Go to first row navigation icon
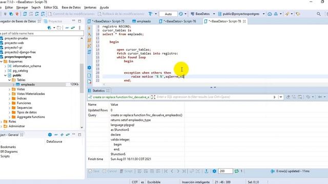This screenshot has width=328, height=184. click(166, 171)
